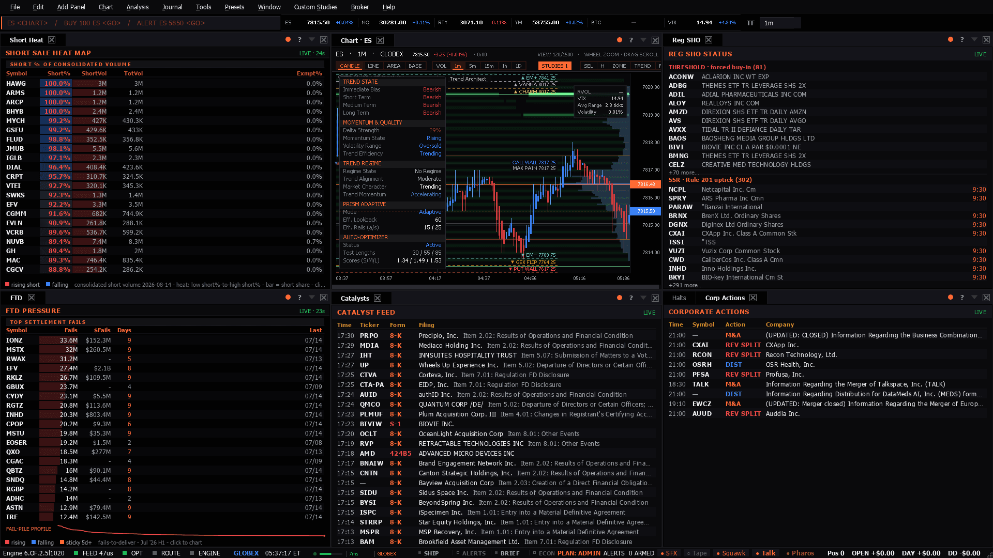Open help icon in Corp Actions panel
This screenshot has width=993, height=558.
pyautogui.click(x=962, y=298)
